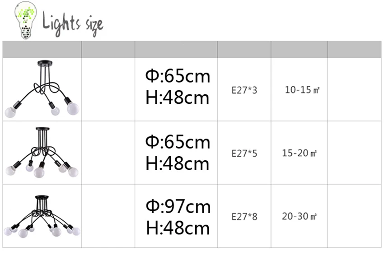
Task: Click Φ:65cm in the five-bulb row
Action: [178, 142]
